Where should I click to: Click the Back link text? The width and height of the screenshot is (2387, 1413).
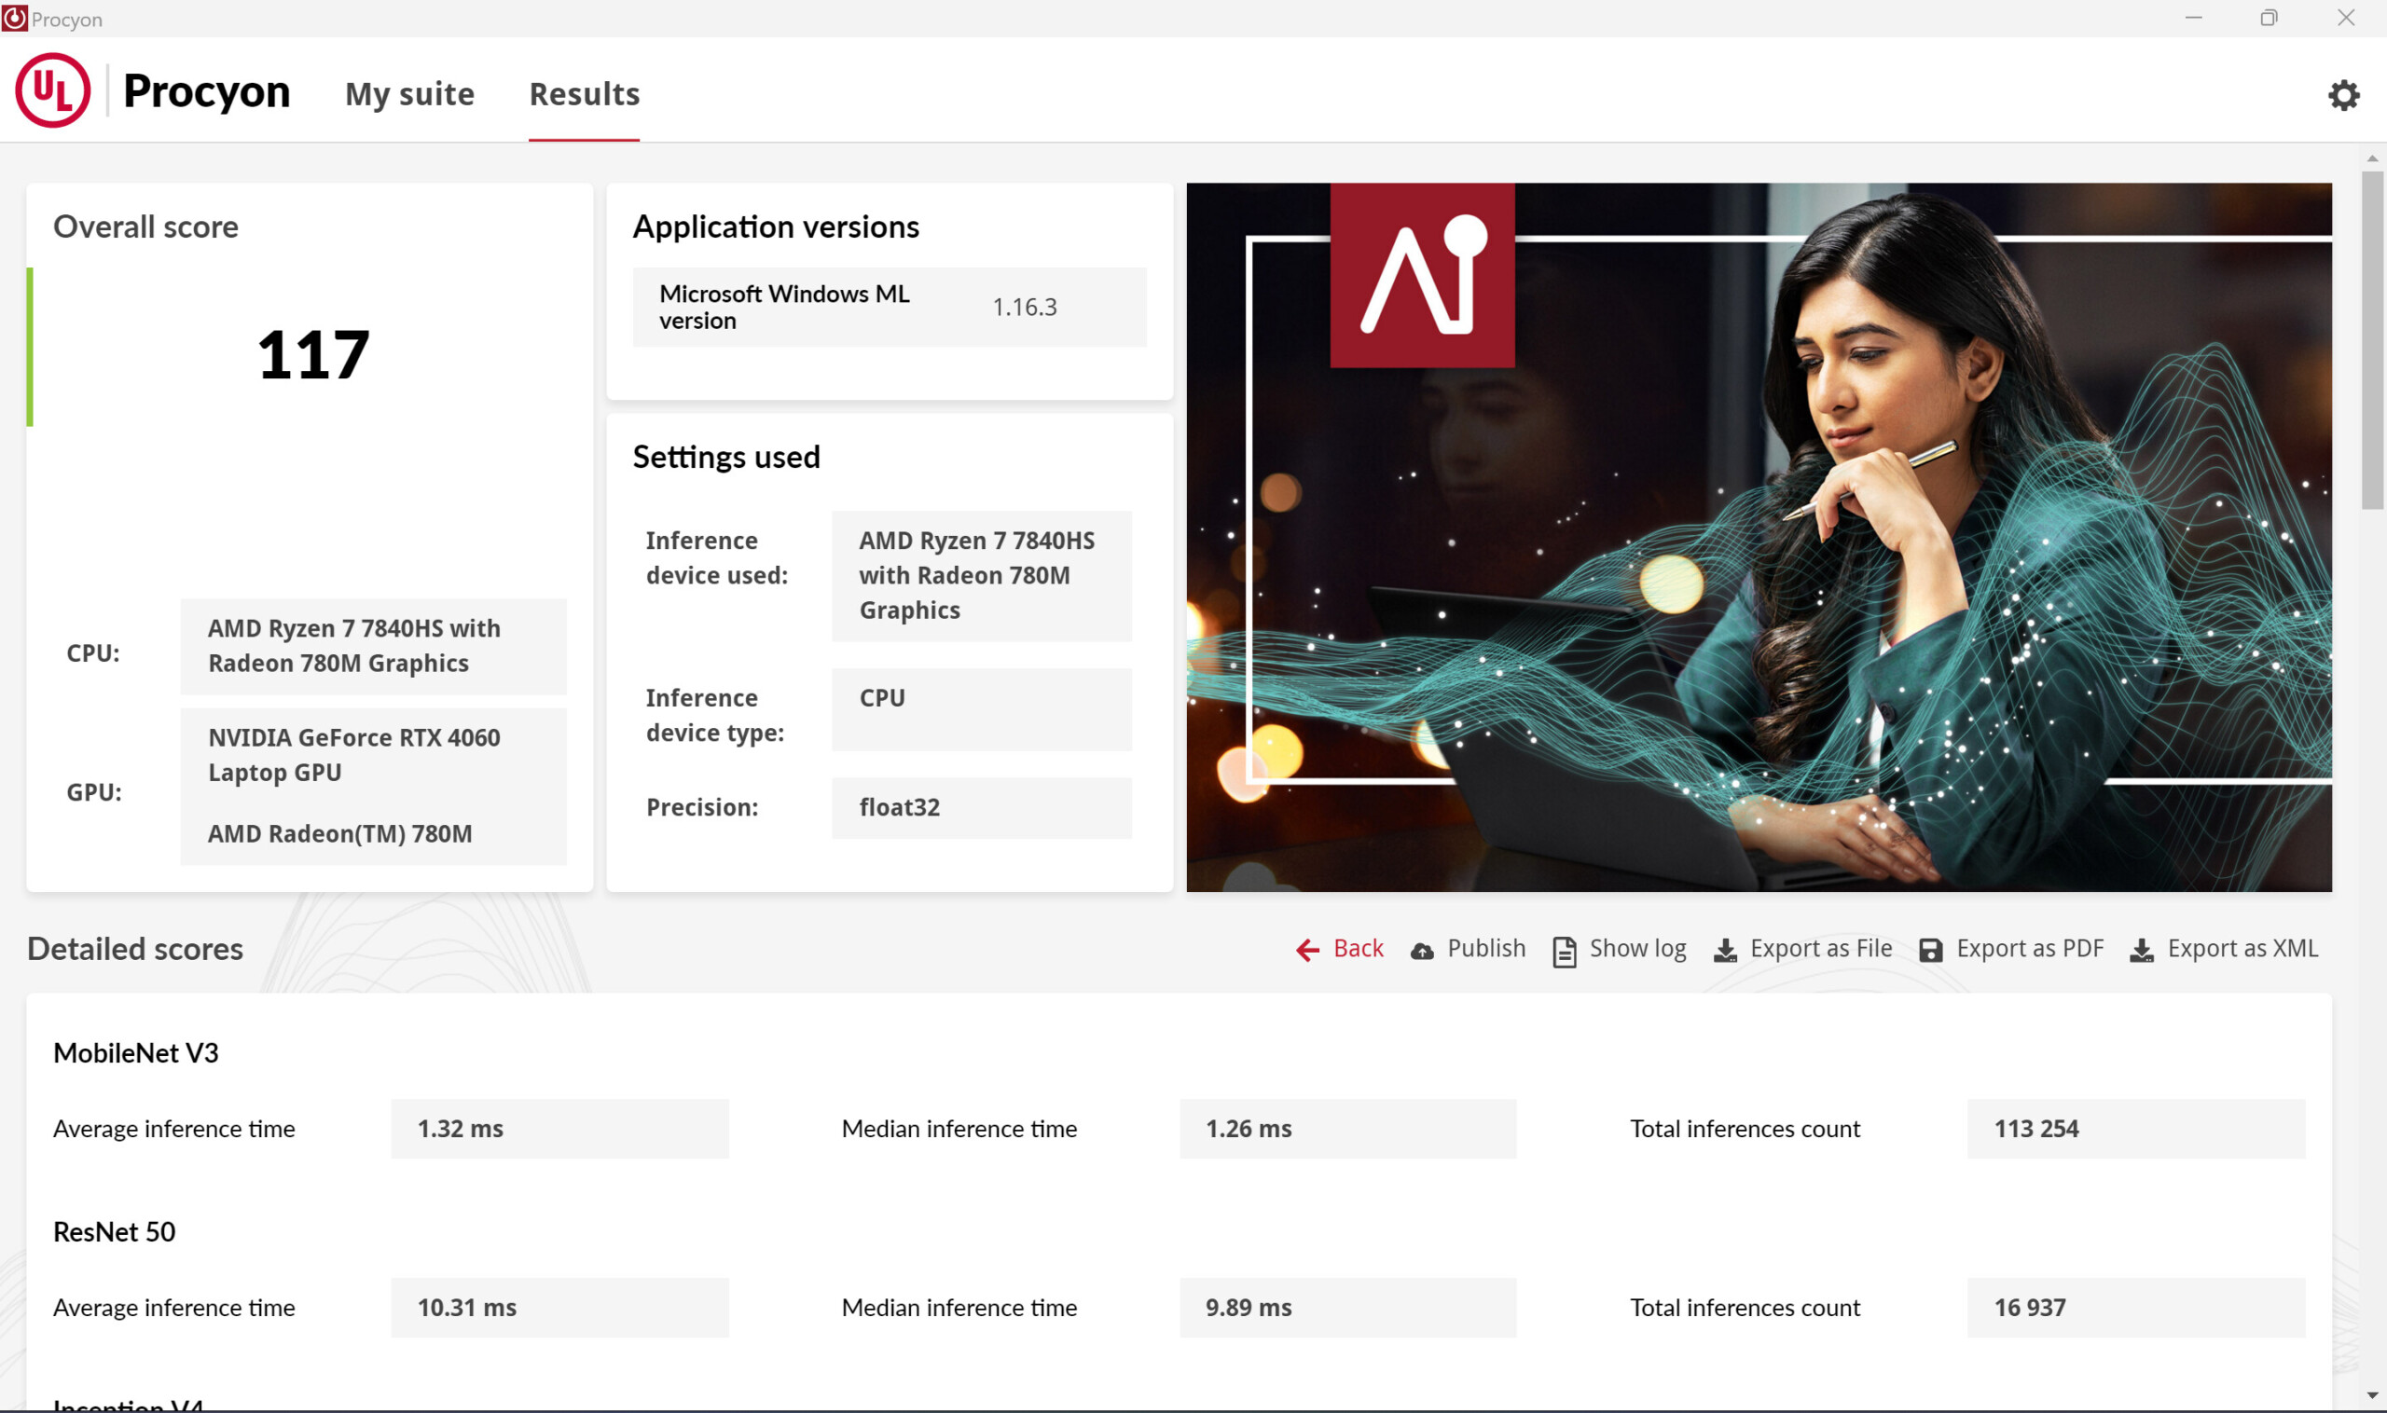1359,948
